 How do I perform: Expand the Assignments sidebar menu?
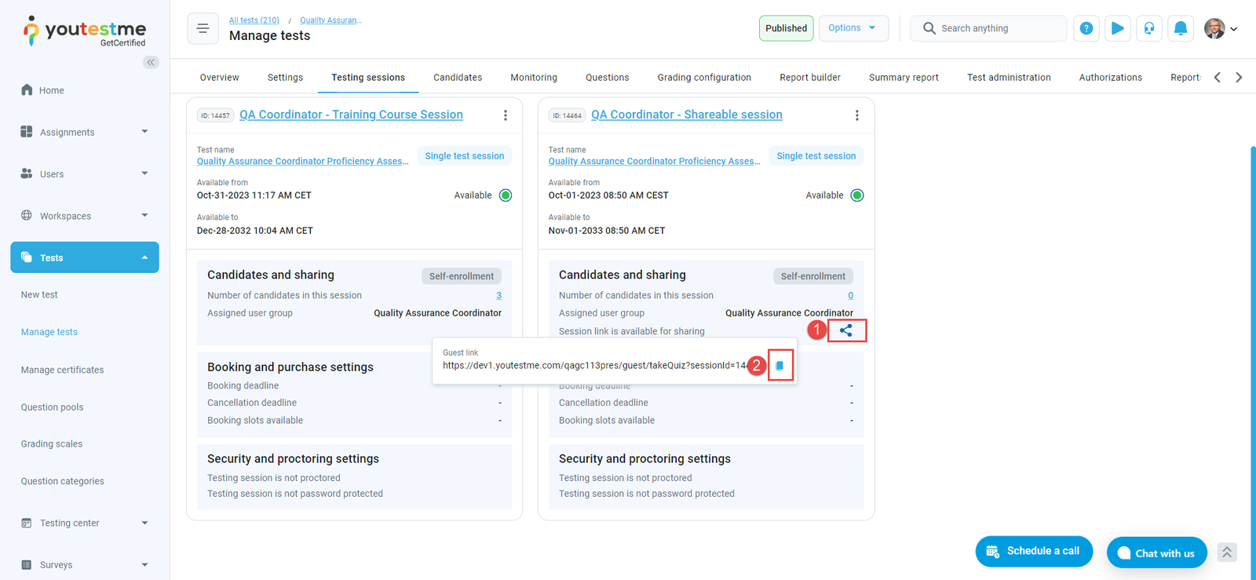tap(84, 132)
